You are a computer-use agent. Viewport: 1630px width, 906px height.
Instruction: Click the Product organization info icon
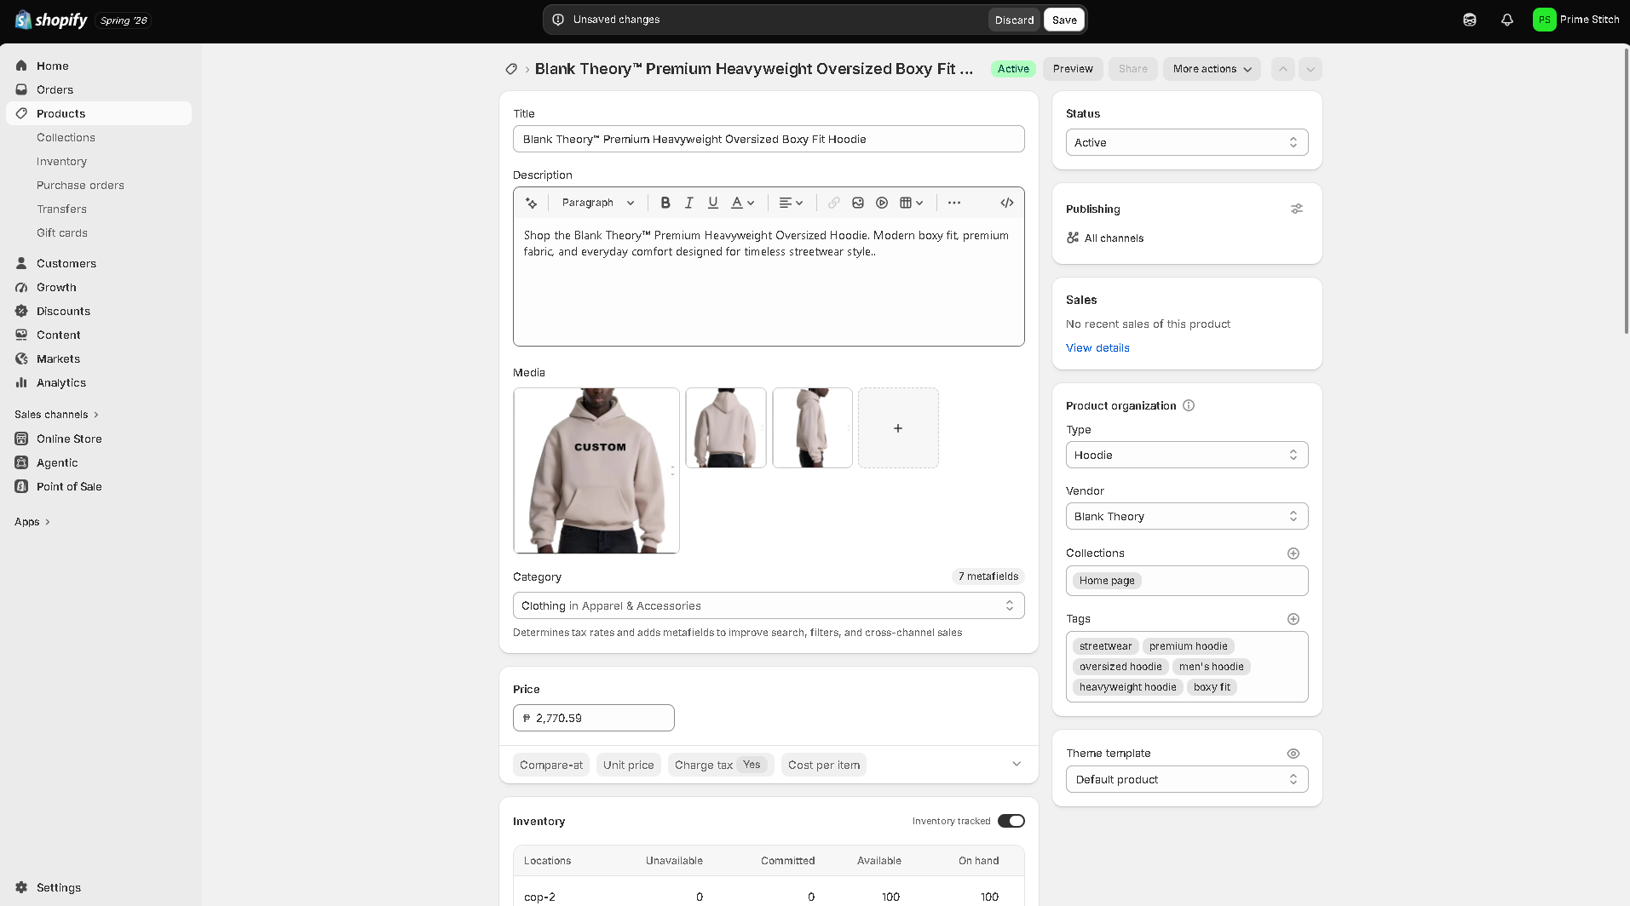(1189, 405)
